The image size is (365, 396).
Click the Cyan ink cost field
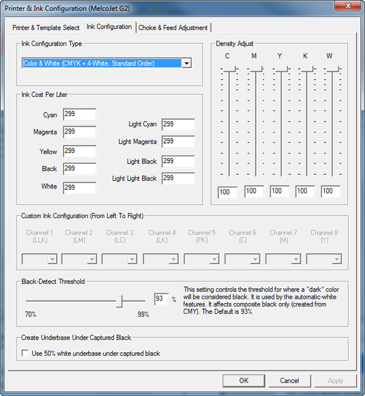tap(79, 114)
